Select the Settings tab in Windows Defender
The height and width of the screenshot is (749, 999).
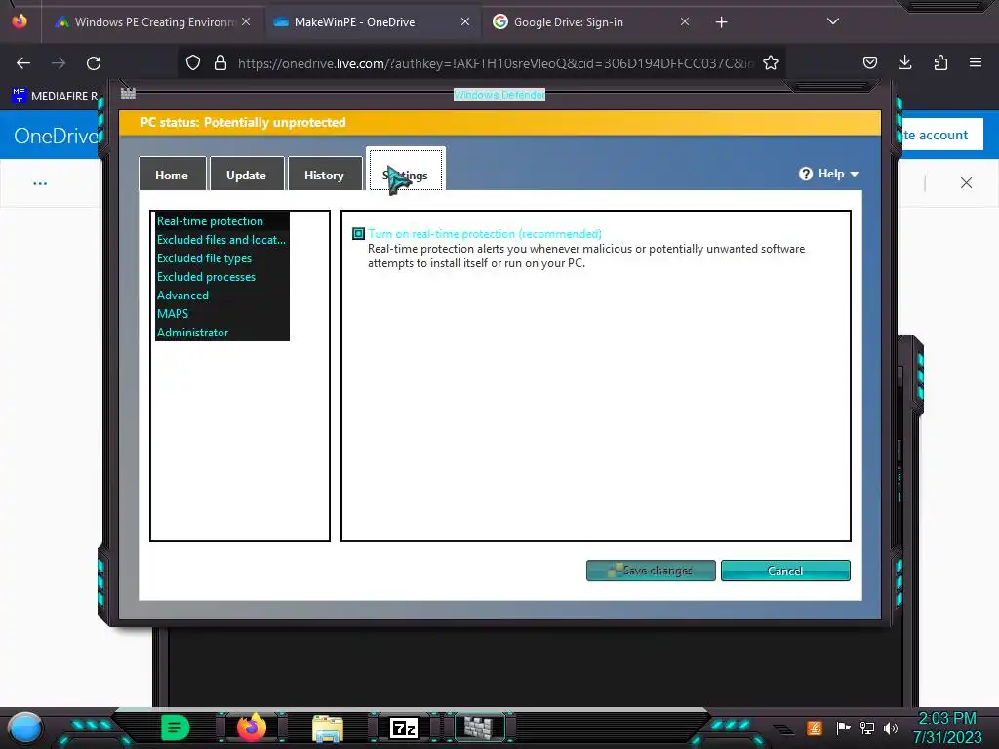[x=406, y=172]
